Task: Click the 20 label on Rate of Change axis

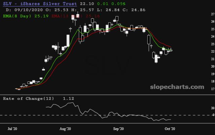Action: [213, 108]
